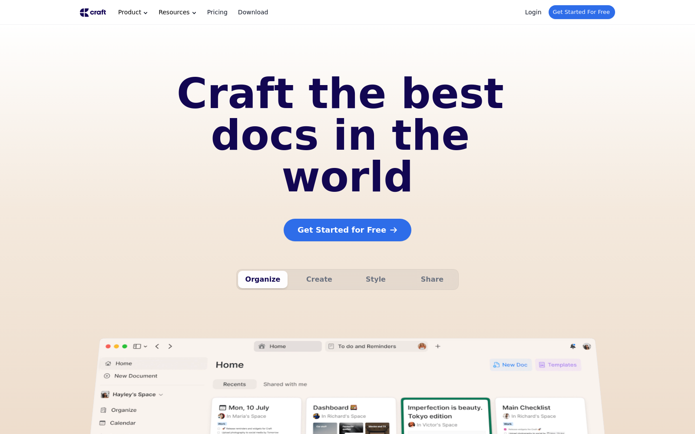Viewport: 695px width, 434px height.
Task: Go to the Download page
Action: click(253, 12)
